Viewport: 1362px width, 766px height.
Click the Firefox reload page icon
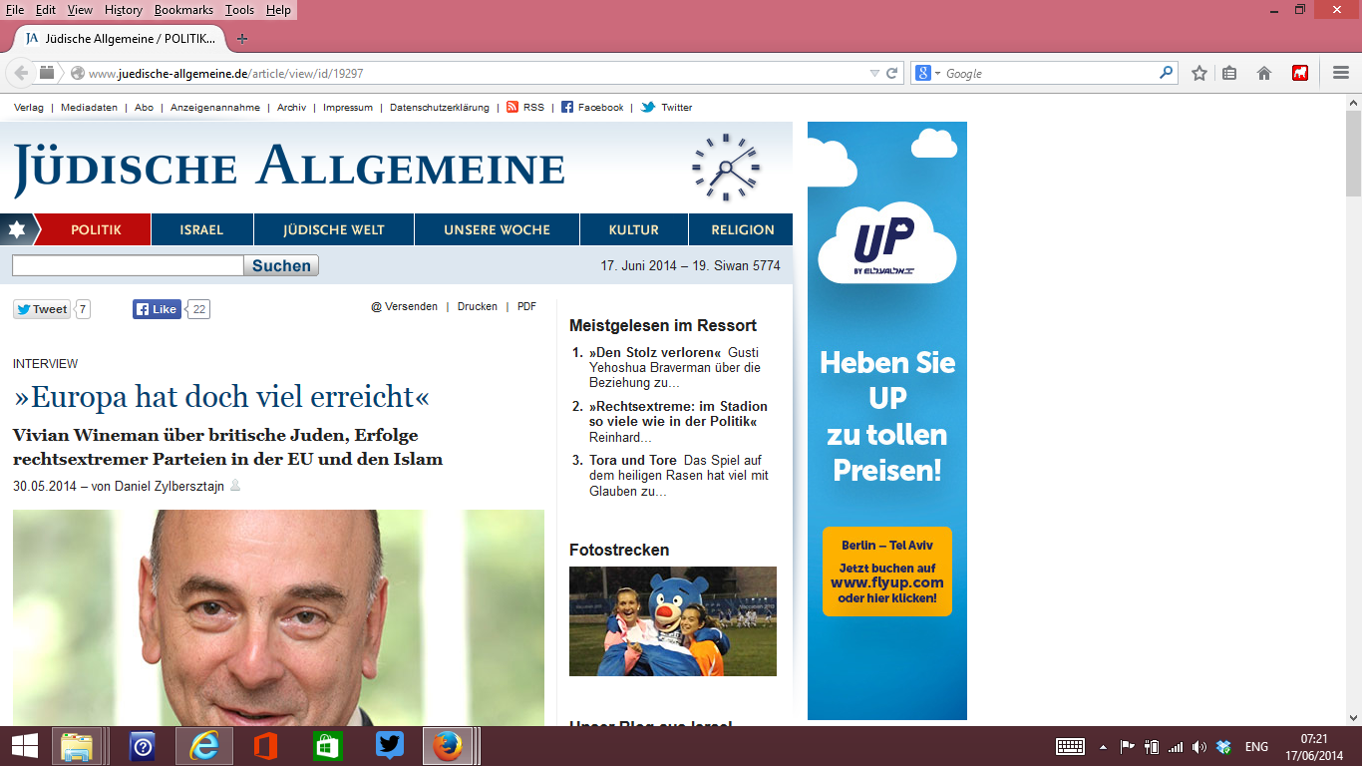pyautogui.click(x=892, y=73)
